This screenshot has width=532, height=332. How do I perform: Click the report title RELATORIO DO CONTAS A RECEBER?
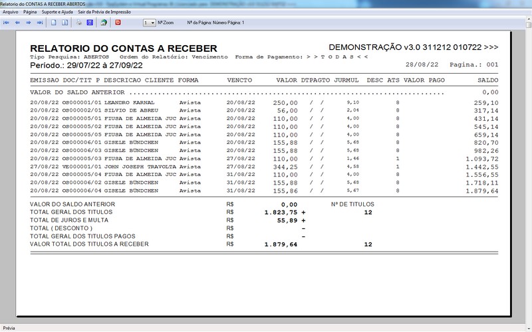(124, 48)
